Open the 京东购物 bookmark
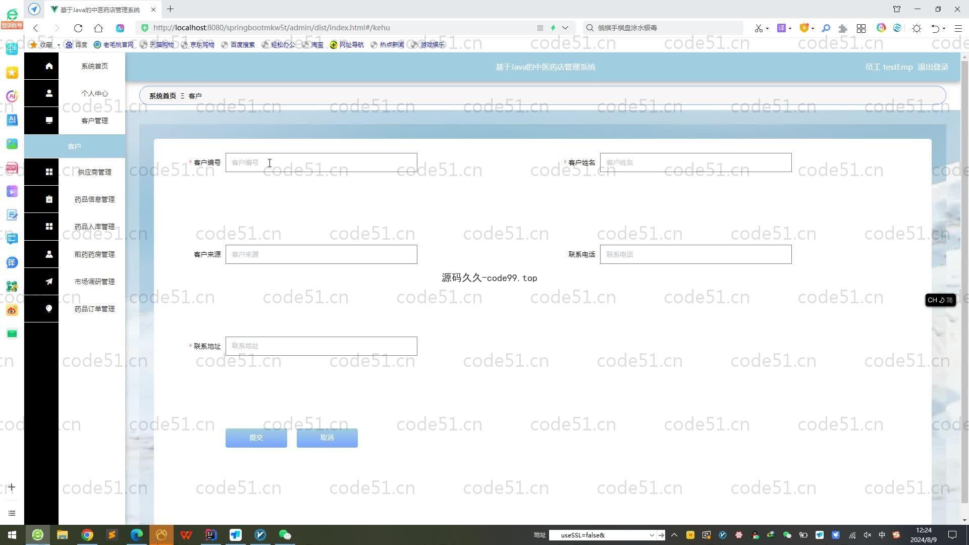The width and height of the screenshot is (969, 545). tap(197, 44)
